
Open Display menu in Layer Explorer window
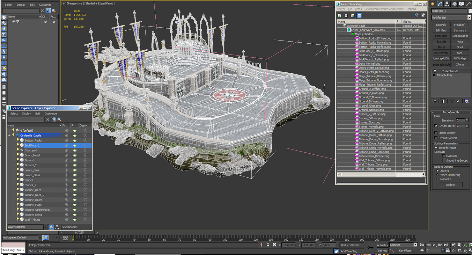coord(26,113)
